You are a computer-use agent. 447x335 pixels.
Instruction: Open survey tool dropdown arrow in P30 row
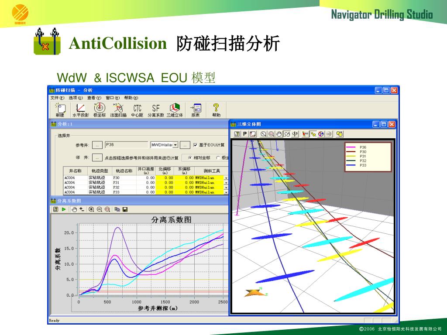[226, 178]
